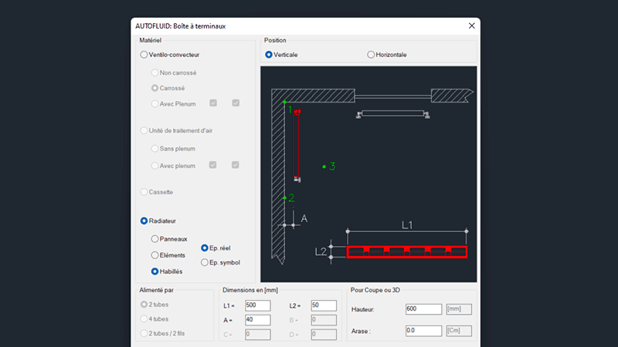Click the red horizontal radiator in the preview

(x=407, y=252)
